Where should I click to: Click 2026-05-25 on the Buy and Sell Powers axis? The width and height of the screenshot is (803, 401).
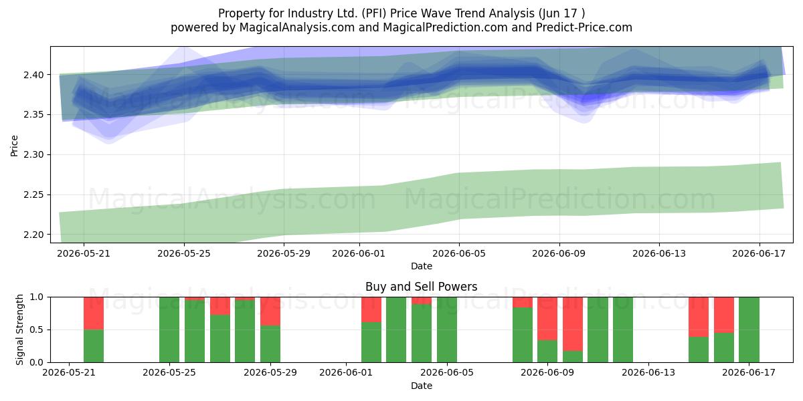169,374
